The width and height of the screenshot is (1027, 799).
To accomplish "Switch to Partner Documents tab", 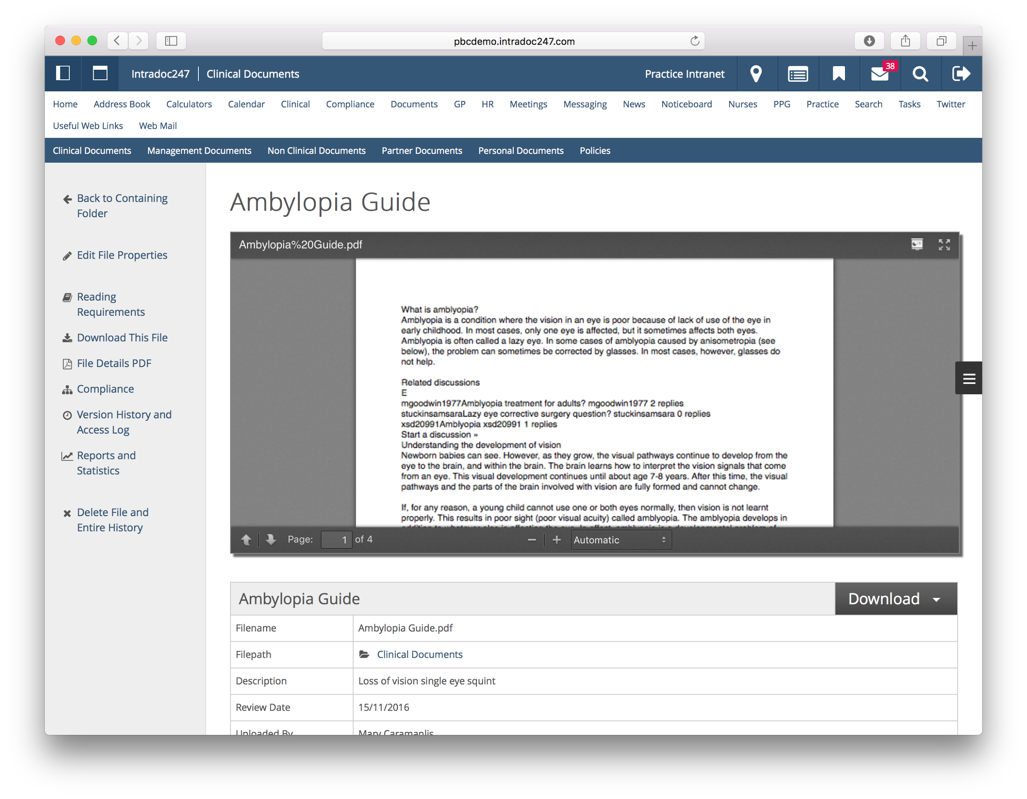I will pos(422,150).
